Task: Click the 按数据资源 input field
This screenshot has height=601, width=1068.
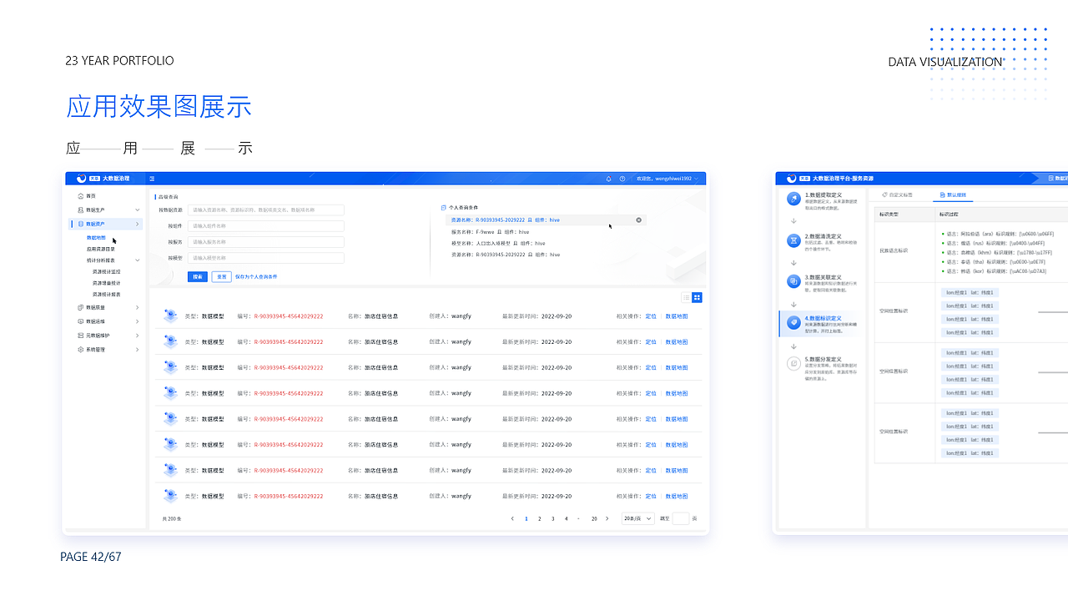Action: (265, 210)
